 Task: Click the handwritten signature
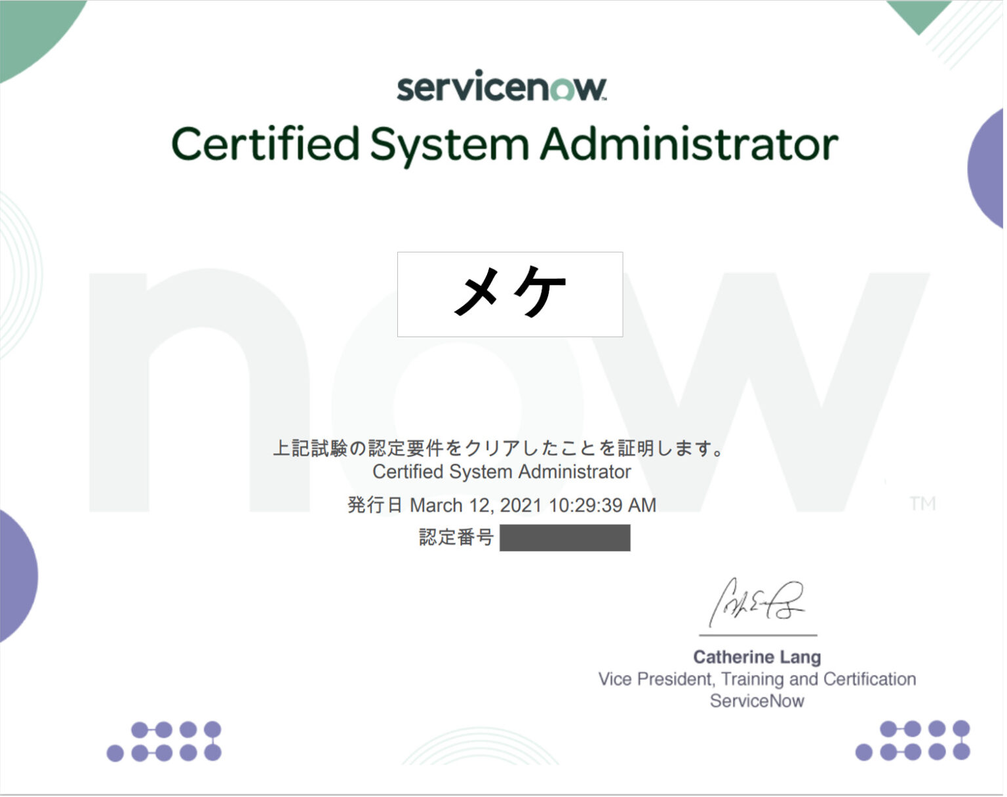tap(758, 604)
